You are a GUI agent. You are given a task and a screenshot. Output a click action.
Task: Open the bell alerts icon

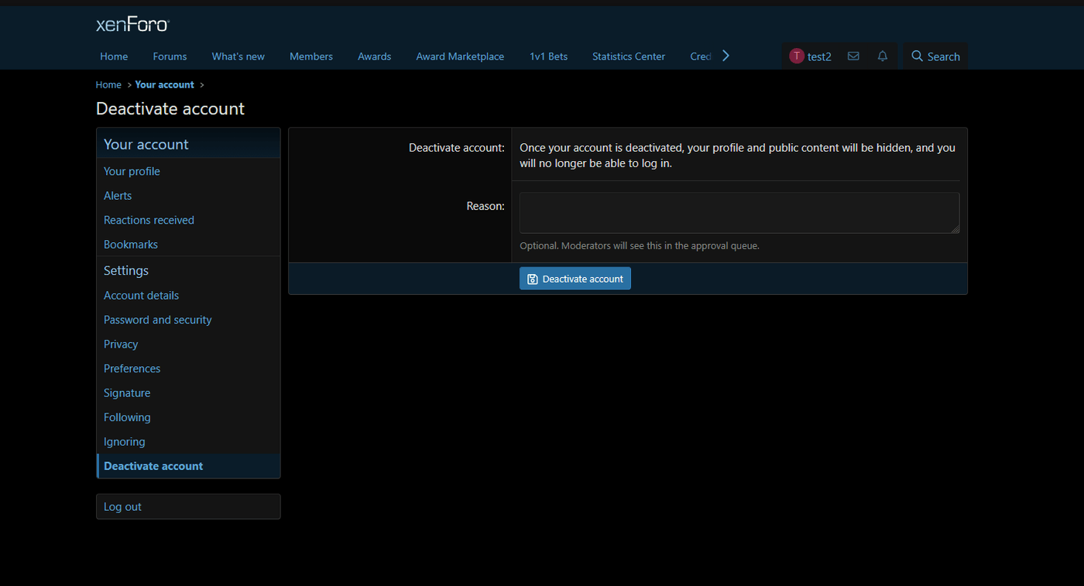(882, 57)
